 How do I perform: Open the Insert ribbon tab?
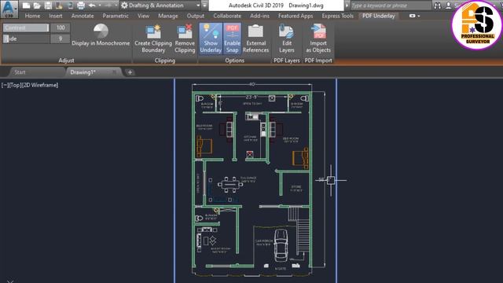tap(56, 16)
